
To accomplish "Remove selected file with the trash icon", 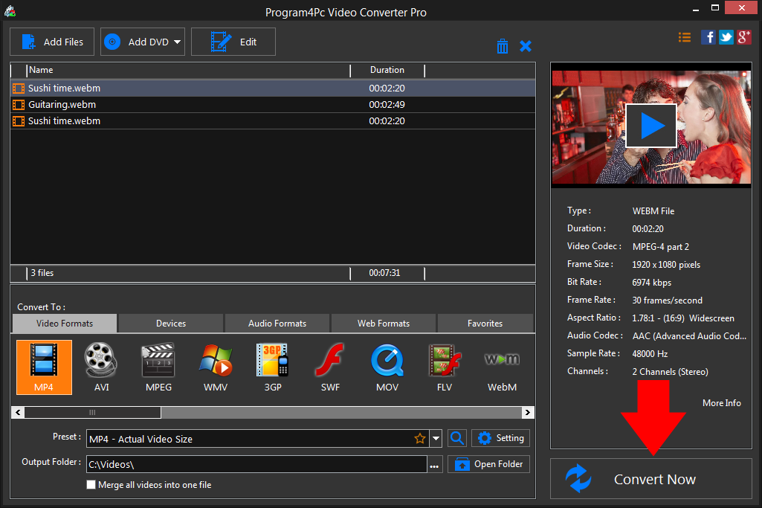I will click(x=502, y=45).
